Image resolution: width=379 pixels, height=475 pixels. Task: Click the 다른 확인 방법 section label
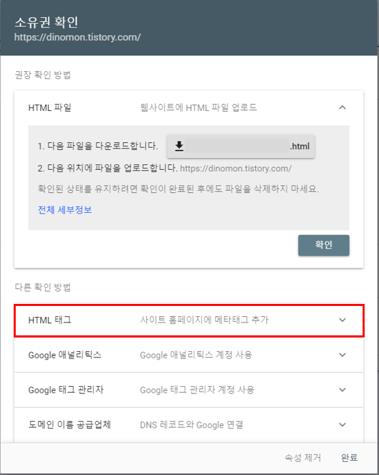[42, 287]
